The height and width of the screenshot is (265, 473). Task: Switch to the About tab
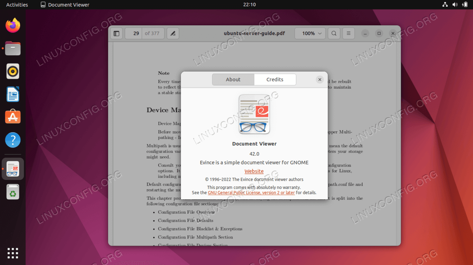click(x=233, y=79)
